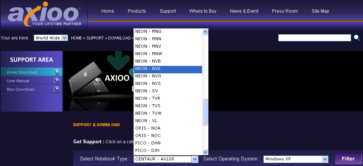363x166 pixels.
Task: Open Bios Download in Support Area
Action: (32, 89)
